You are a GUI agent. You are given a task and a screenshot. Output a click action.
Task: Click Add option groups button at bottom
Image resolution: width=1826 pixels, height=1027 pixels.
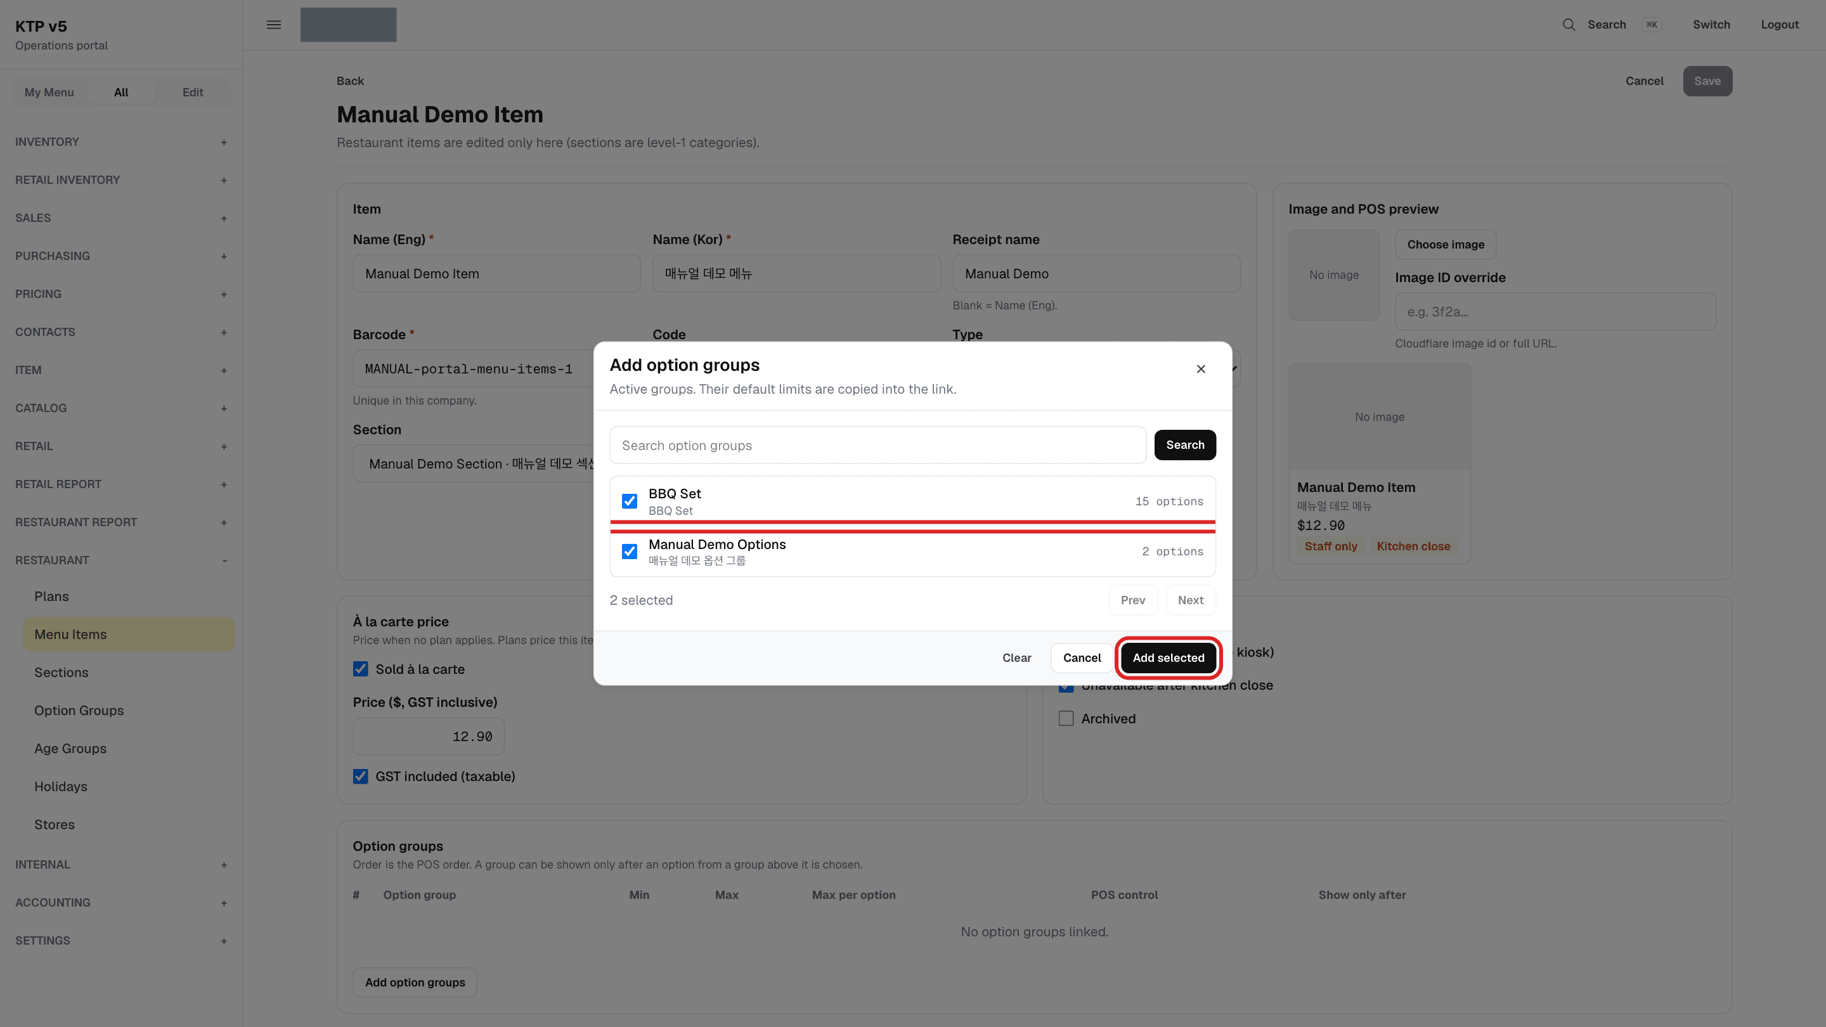[415, 983]
